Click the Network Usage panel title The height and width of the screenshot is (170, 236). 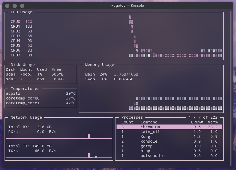point(26,117)
